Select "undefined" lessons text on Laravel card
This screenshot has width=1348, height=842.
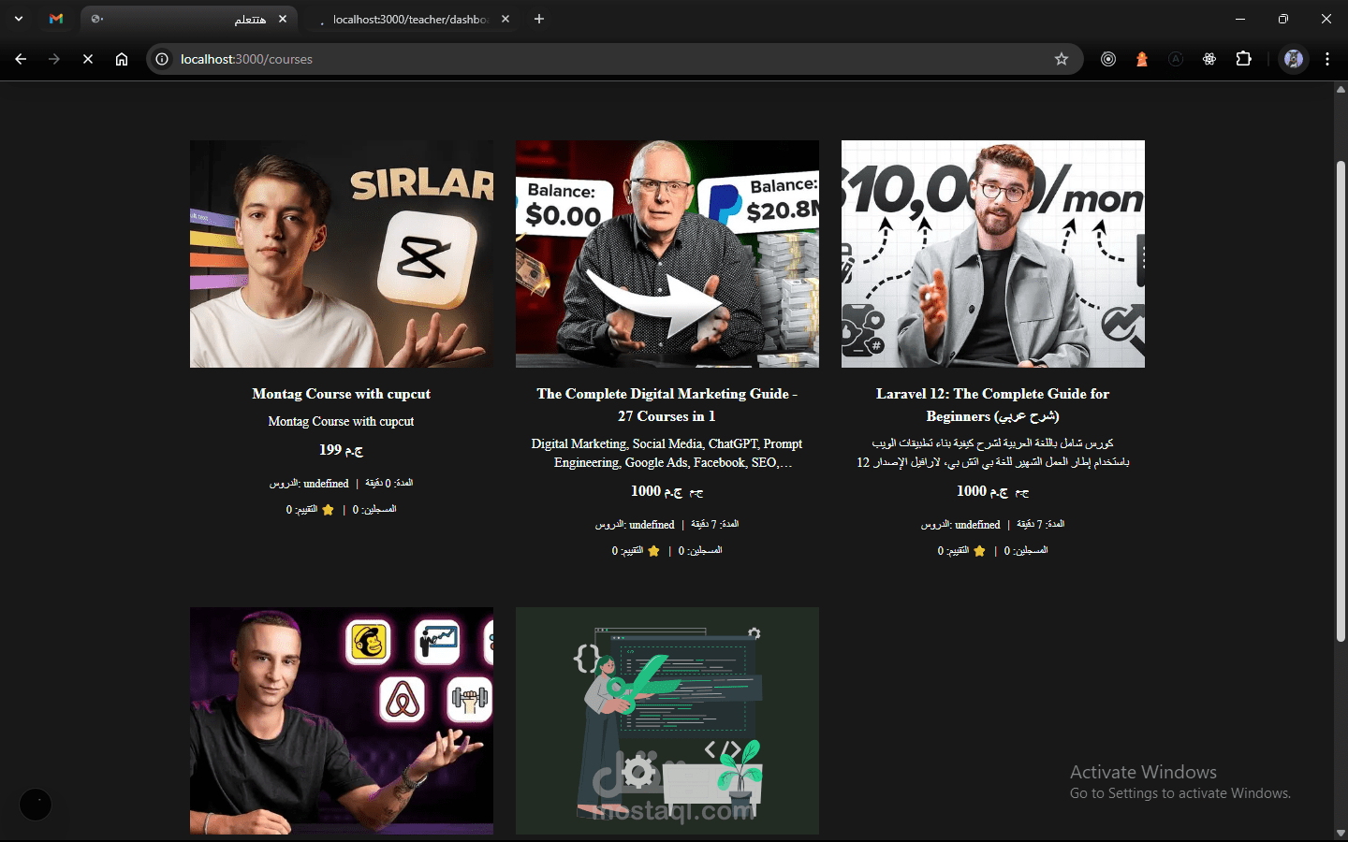click(977, 525)
